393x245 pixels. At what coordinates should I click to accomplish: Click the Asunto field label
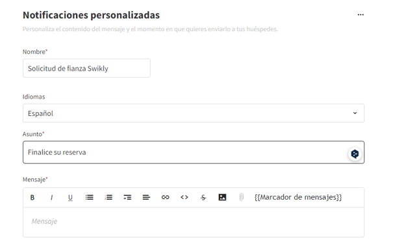[x=33, y=134]
